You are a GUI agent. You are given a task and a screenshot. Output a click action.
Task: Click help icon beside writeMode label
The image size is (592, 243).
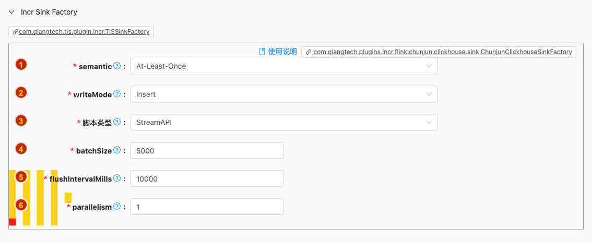pyautogui.click(x=117, y=94)
